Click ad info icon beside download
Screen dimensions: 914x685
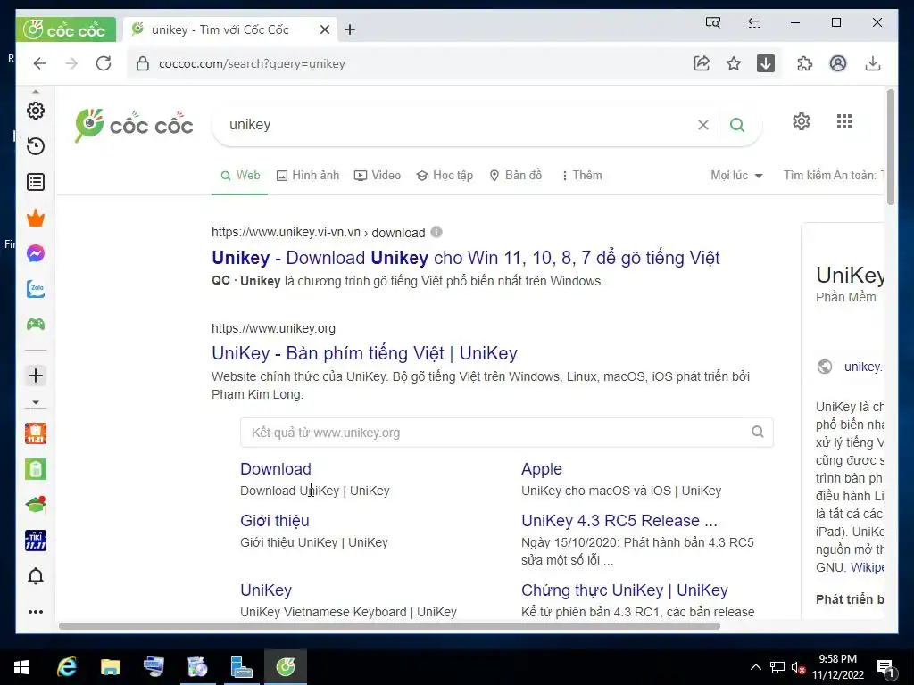(x=436, y=232)
